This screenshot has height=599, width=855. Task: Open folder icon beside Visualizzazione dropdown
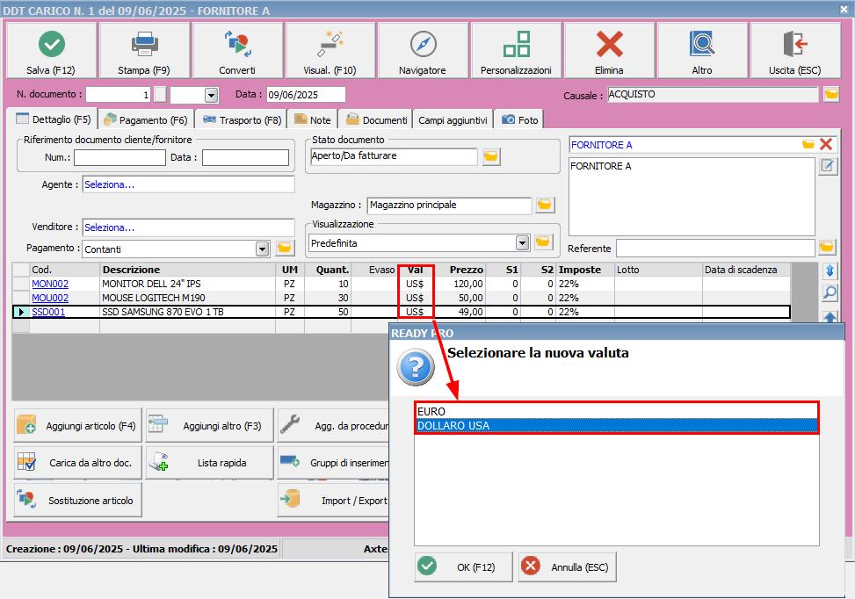point(543,242)
